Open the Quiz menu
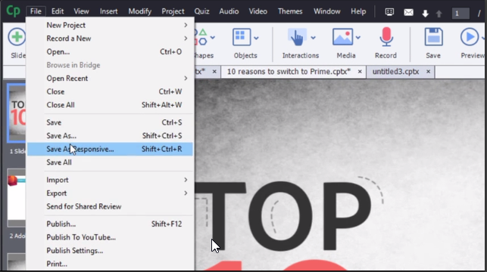487x272 pixels. coord(201,11)
